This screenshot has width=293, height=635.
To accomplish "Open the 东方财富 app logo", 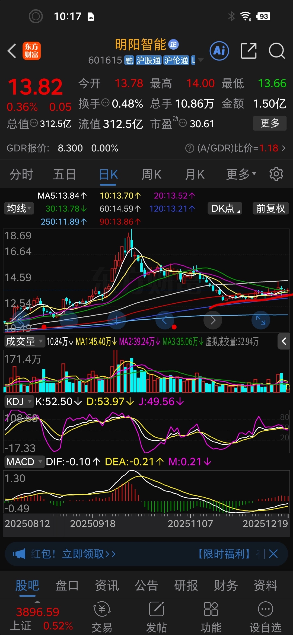I will (31, 51).
